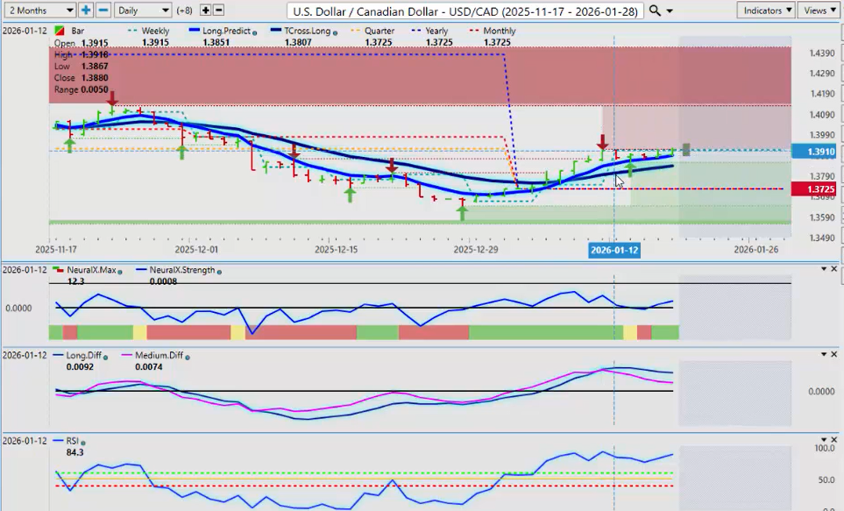Click the settings dot beside NeuralX.Strength
This screenshot has width=844, height=511.
(x=218, y=271)
